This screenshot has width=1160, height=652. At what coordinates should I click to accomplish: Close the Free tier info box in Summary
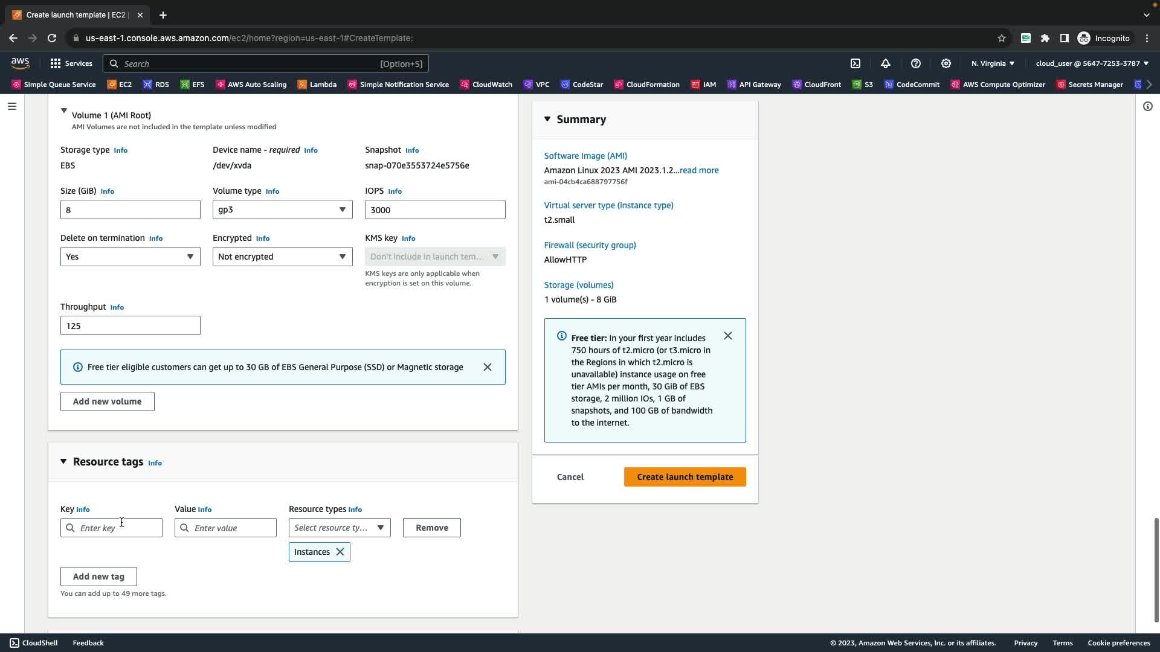pyautogui.click(x=728, y=336)
